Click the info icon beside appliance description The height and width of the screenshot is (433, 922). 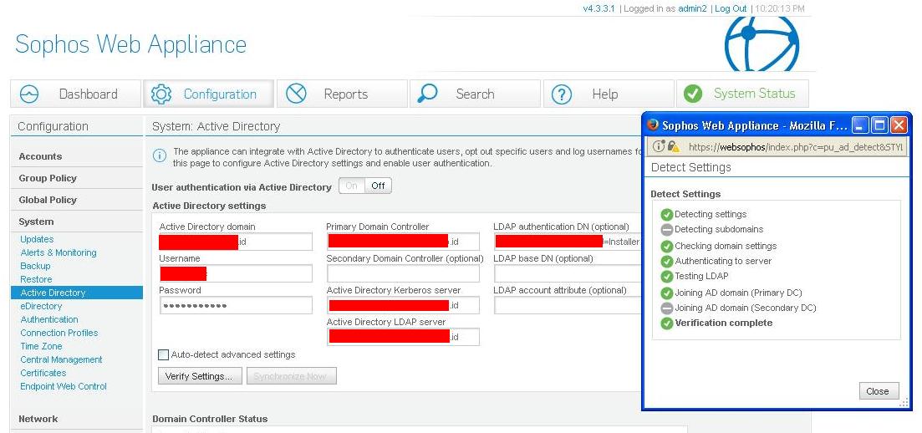tap(160, 156)
